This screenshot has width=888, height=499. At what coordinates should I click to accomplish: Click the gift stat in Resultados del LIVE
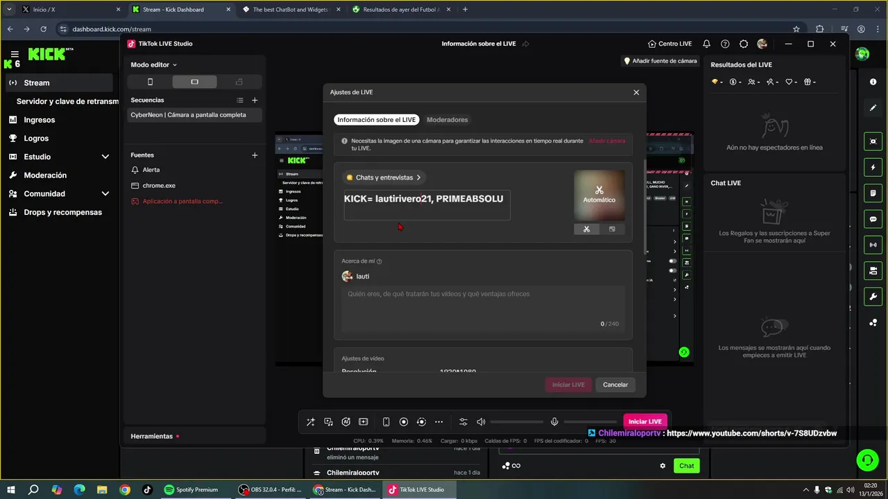(810, 82)
